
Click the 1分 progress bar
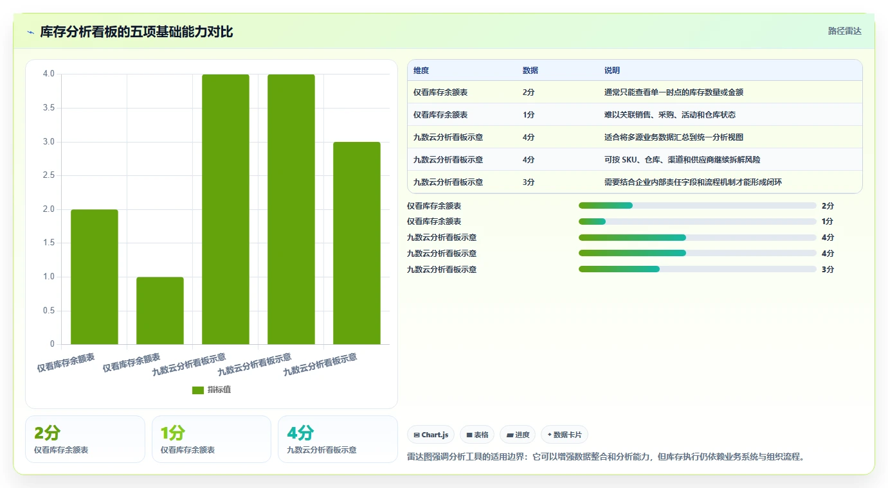(697, 222)
